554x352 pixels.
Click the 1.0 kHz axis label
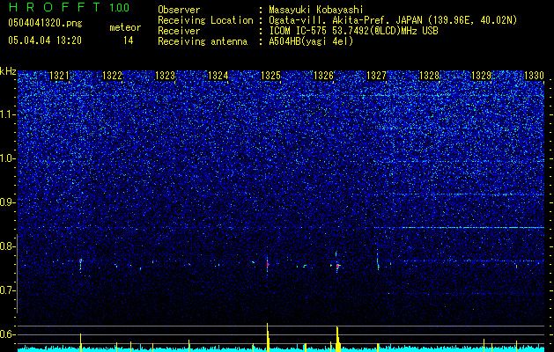click(8, 158)
